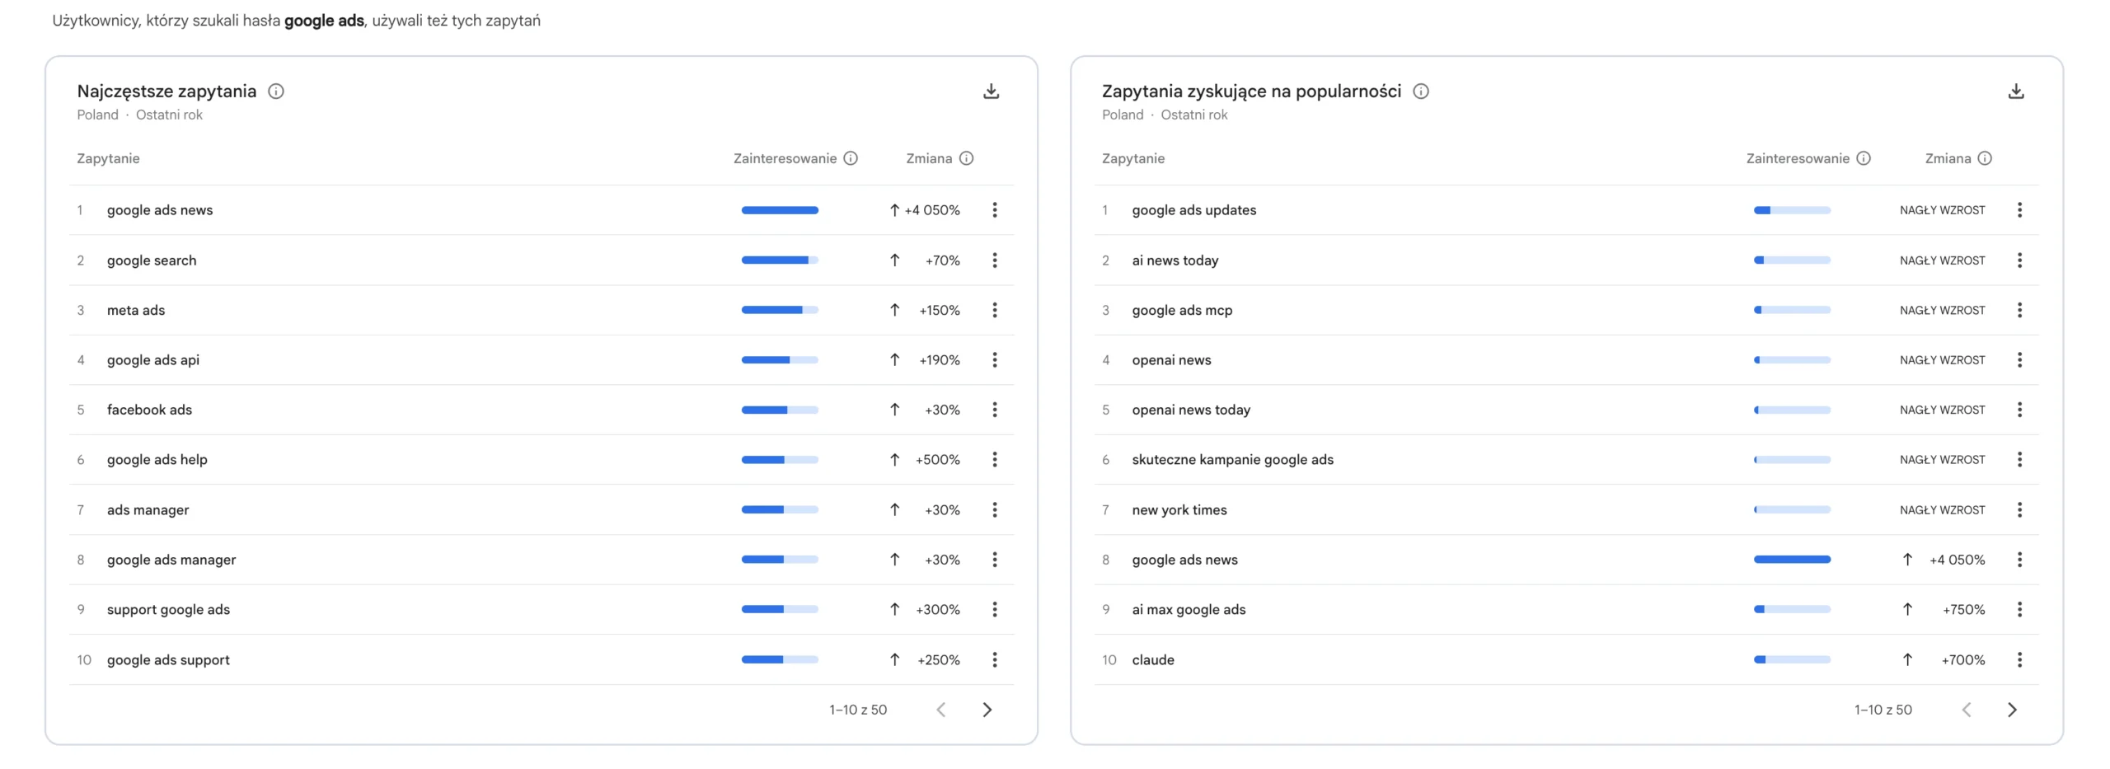Click interest bar for google ads updates row

pos(1792,210)
